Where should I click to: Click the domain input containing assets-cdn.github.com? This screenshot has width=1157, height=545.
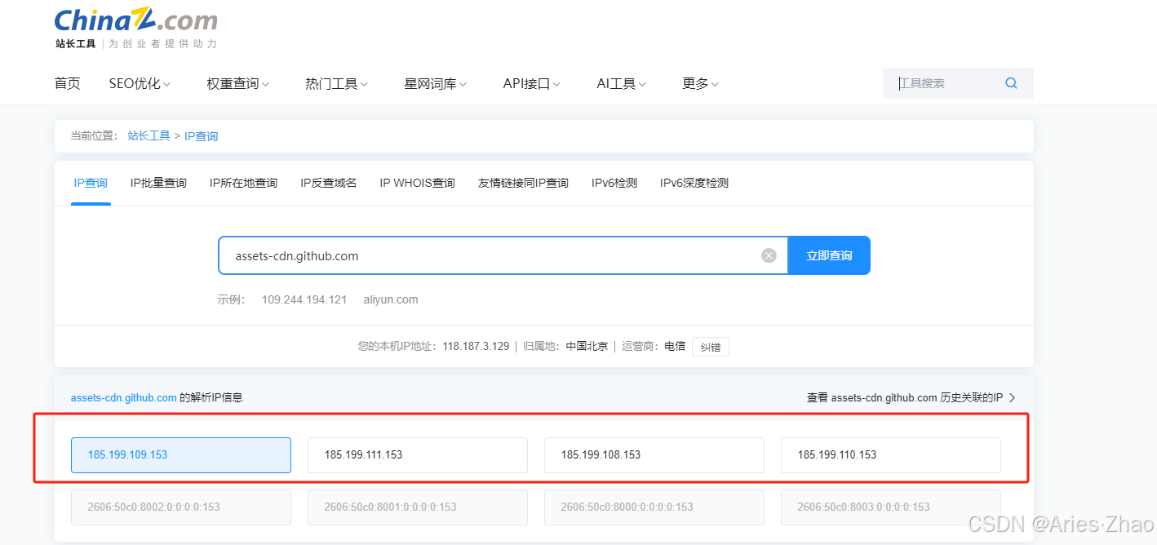(x=503, y=256)
